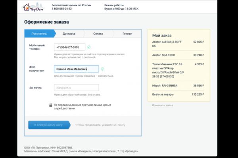
Task: Click the 39 240 ₽ price
Action: pyautogui.click(x=199, y=55)
